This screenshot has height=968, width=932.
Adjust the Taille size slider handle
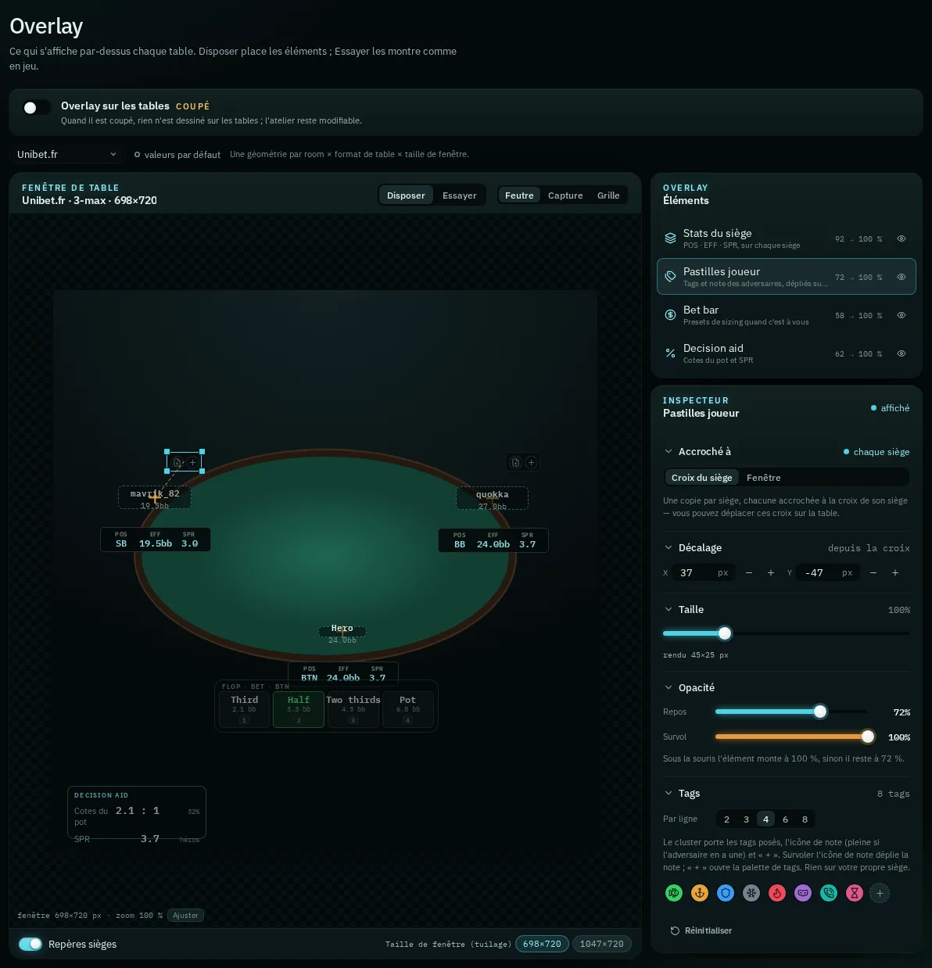[x=725, y=633]
